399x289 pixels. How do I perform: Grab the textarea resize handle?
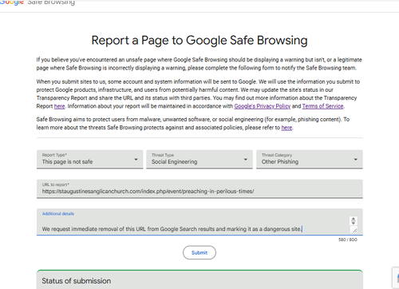[x=354, y=230]
